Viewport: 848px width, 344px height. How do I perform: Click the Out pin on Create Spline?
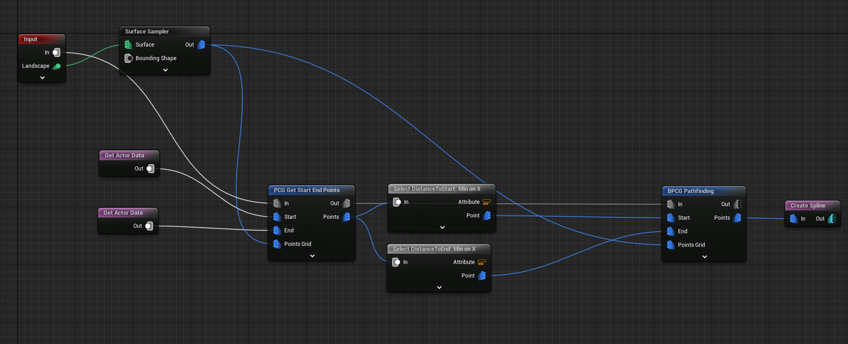click(x=832, y=219)
